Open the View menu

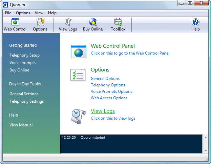coord(39,13)
